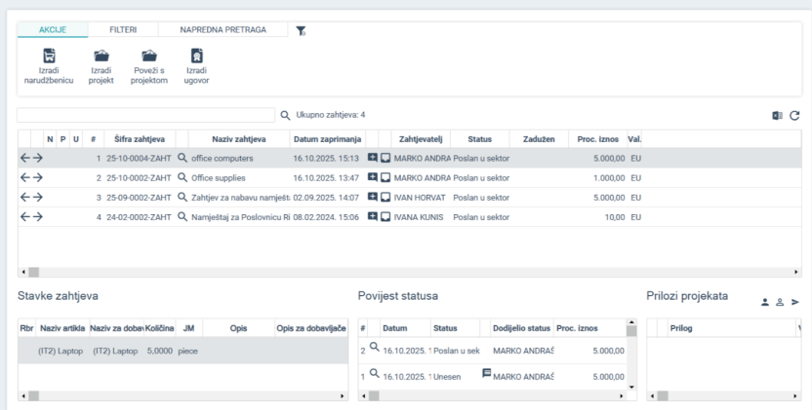Click the Excel export icon
The height and width of the screenshot is (410, 812).
(778, 116)
